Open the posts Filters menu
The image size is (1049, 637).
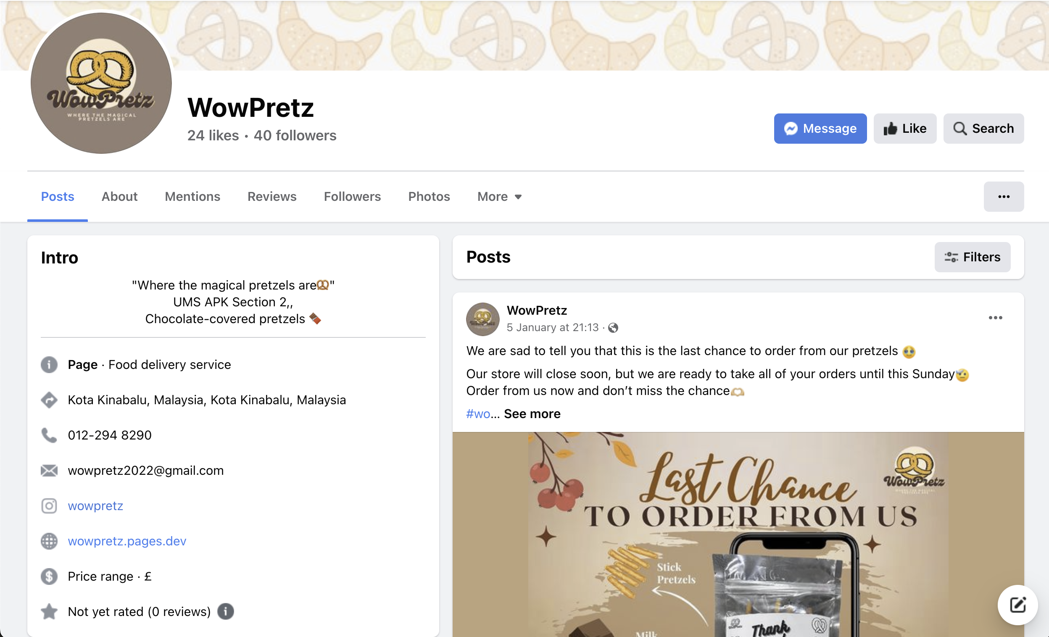[x=972, y=257]
